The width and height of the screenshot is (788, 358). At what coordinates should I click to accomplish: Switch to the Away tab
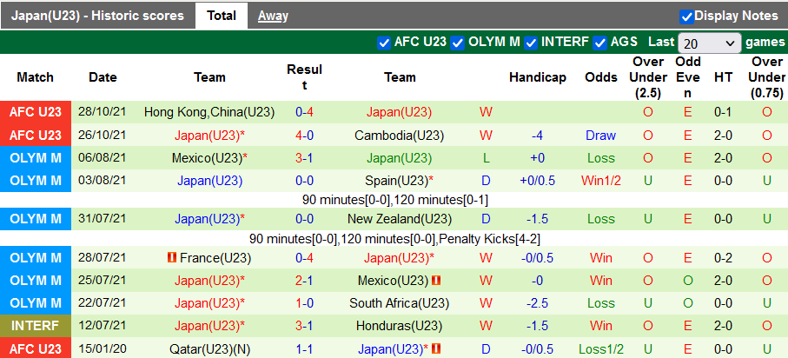click(x=273, y=16)
